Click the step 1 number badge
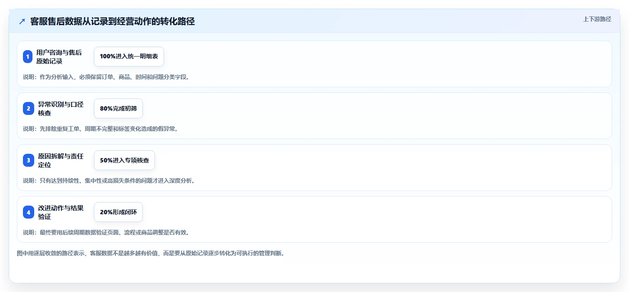The width and height of the screenshot is (629, 292). (28, 57)
